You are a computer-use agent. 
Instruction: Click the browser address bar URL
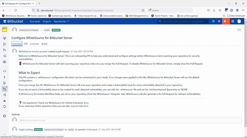tap(77, 10)
